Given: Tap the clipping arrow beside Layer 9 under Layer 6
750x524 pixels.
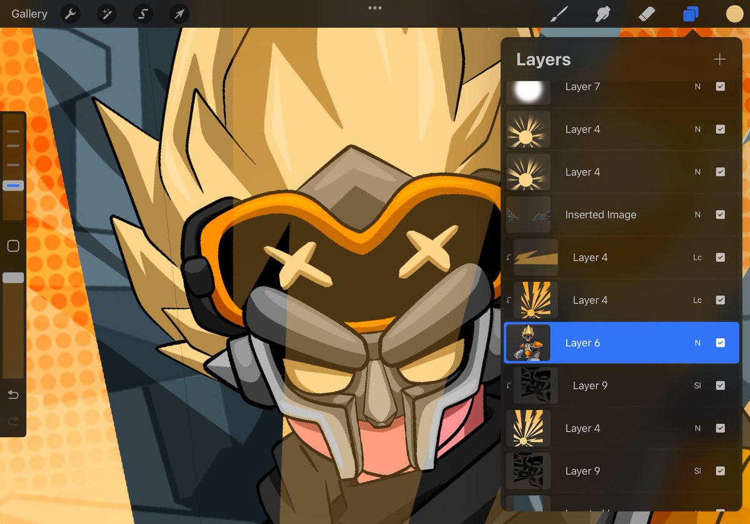Looking at the screenshot, I should point(508,385).
